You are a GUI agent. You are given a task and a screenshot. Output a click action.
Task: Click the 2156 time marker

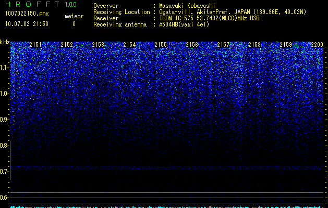(192, 44)
